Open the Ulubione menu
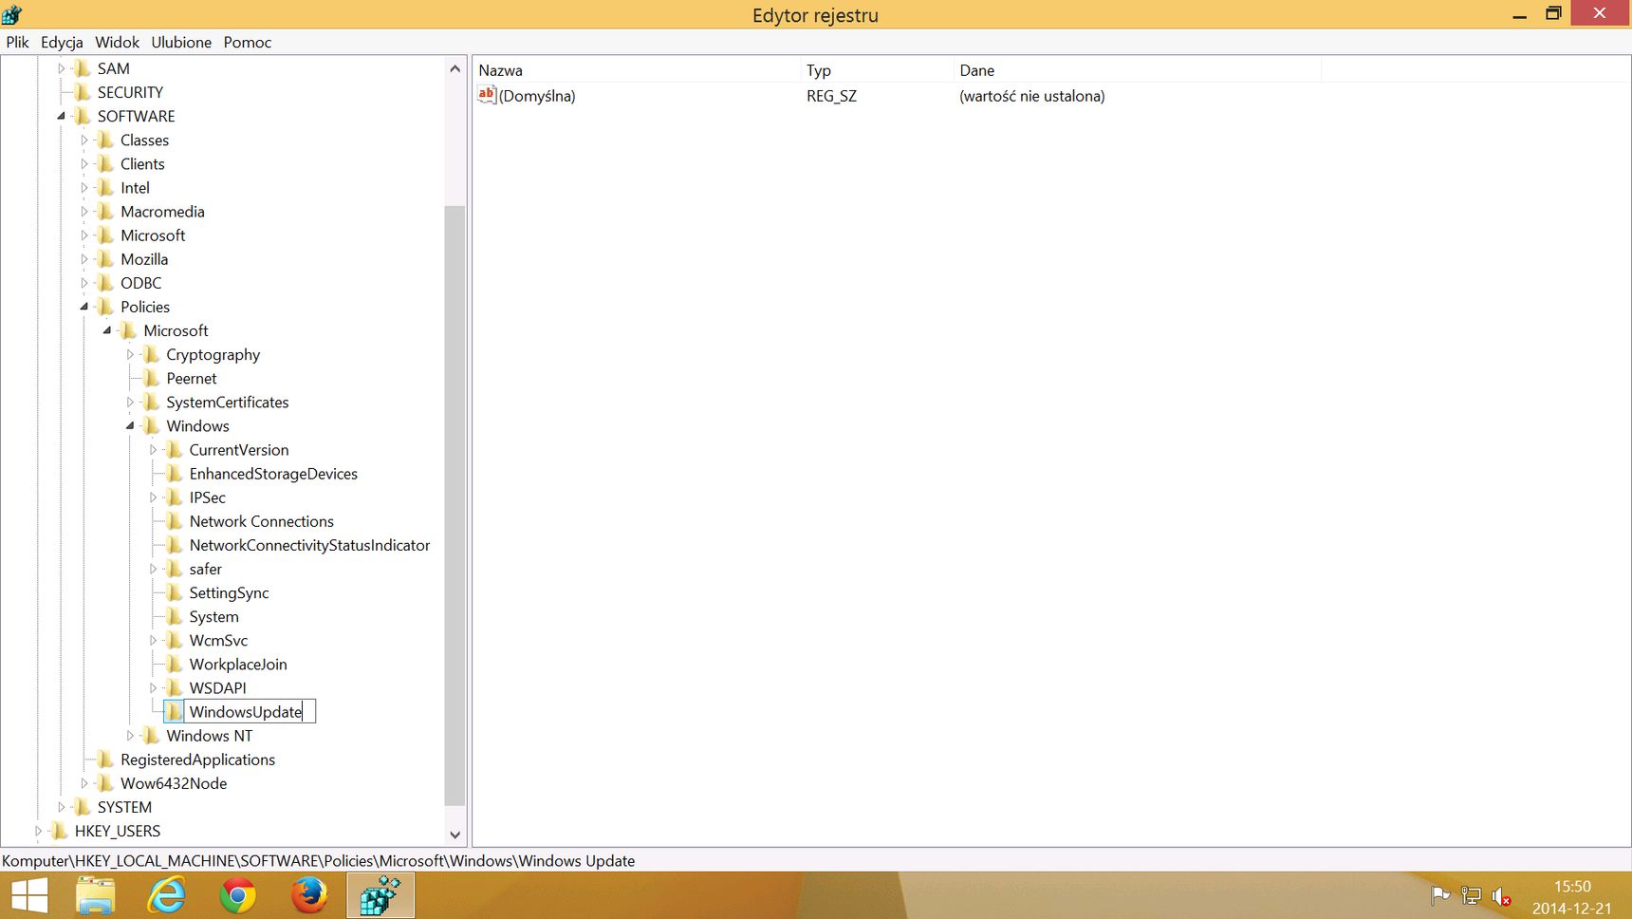The image size is (1632, 919). [181, 42]
